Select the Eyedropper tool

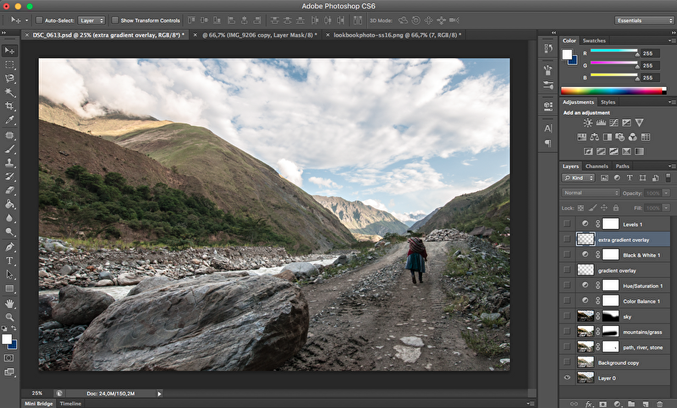click(9, 120)
